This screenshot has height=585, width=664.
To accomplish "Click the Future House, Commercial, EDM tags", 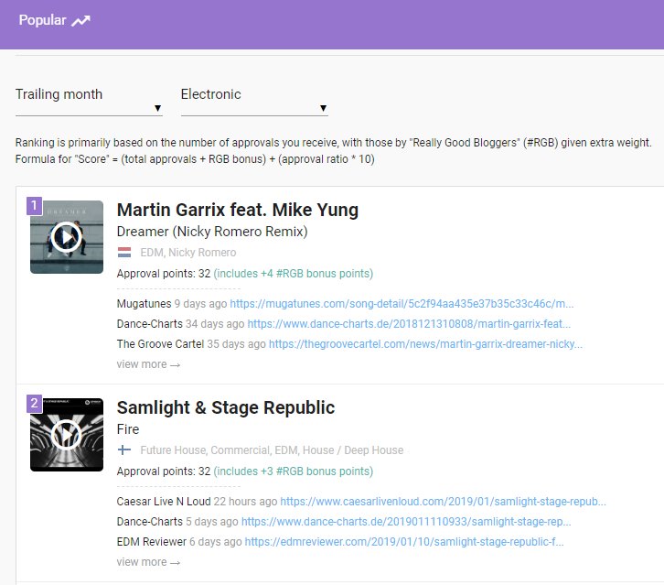I will coord(272,450).
